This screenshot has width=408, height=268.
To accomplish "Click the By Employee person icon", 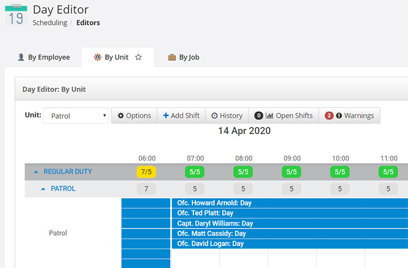I will 21,57.
